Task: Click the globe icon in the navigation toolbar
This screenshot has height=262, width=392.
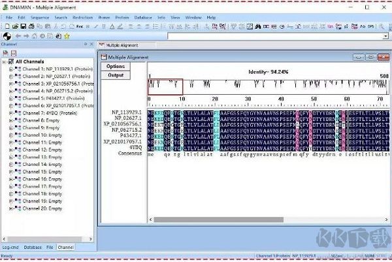Action: (x=7, y=36)
